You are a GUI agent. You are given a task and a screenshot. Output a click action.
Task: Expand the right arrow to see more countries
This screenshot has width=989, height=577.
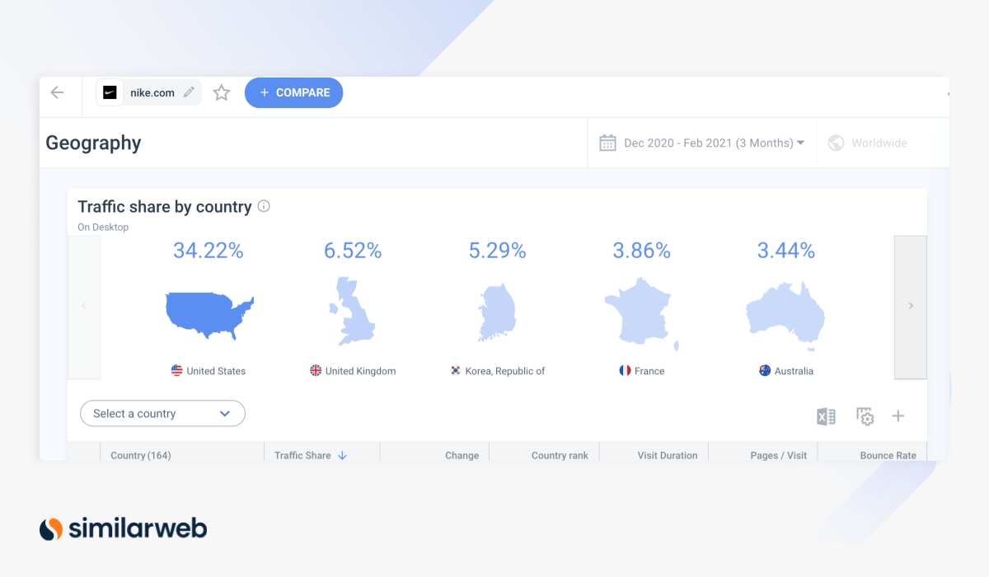(910, 306)
